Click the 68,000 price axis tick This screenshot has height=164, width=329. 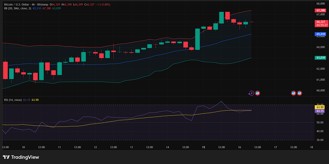coord(321,3)
